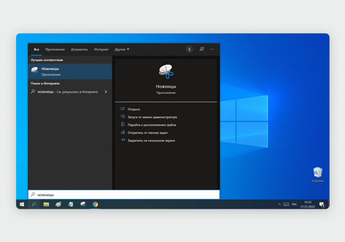The image size is (345, 242).
Task: Open the Snipping Tool icon on taskbar
Action: pos(83,204)
